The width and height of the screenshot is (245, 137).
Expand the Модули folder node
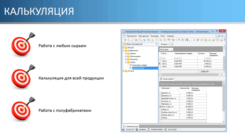pos(123,48)
